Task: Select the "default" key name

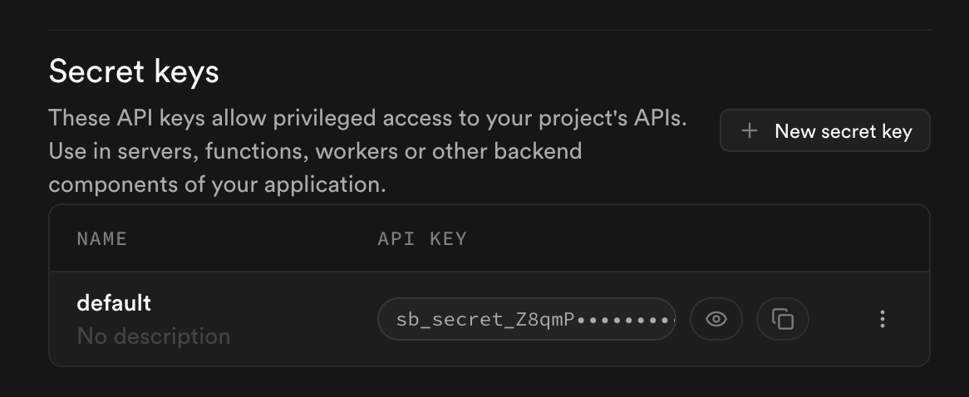Action: 114,303
